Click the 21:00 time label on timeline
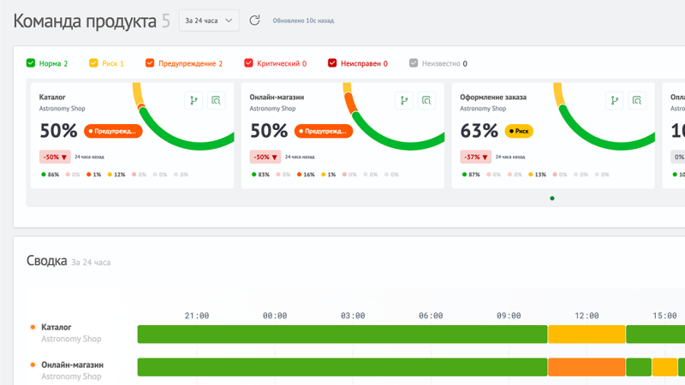This screenshot has height=385, width=685. tap(197, 316)
